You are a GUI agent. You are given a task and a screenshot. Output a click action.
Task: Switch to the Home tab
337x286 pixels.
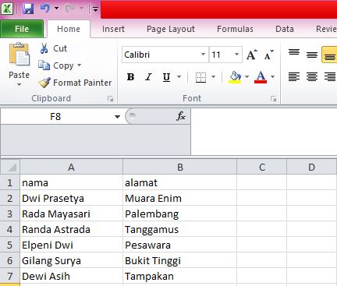click(69, 29)
